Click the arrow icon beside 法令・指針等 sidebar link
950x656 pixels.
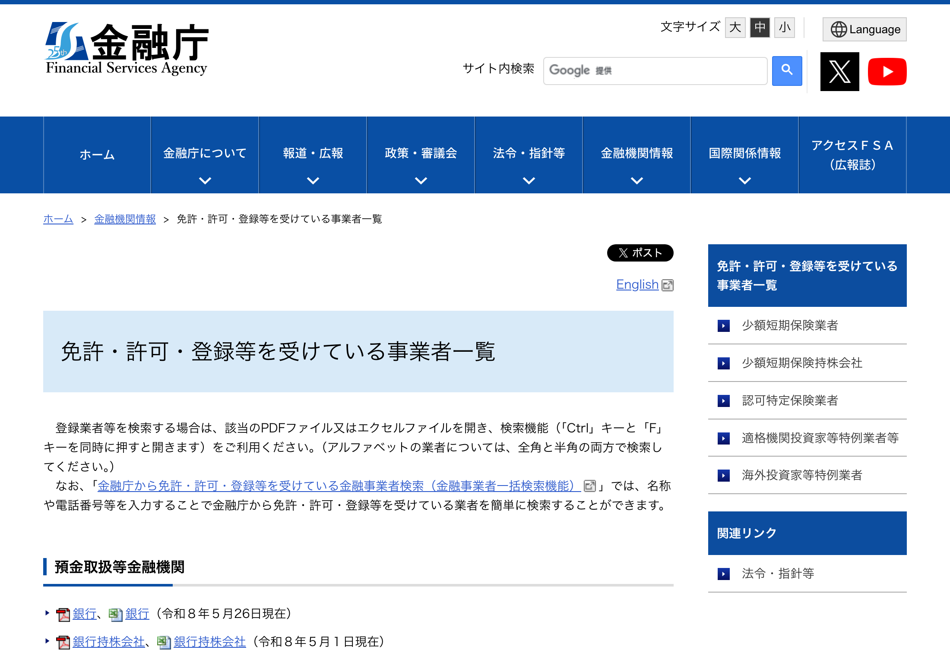point(724,574)
